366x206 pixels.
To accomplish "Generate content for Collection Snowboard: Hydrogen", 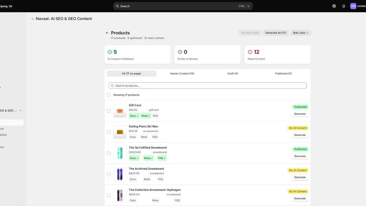I will 300,199.
